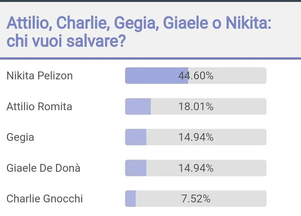
Task: Click the 18.01% percentage text
Action: 196,106
